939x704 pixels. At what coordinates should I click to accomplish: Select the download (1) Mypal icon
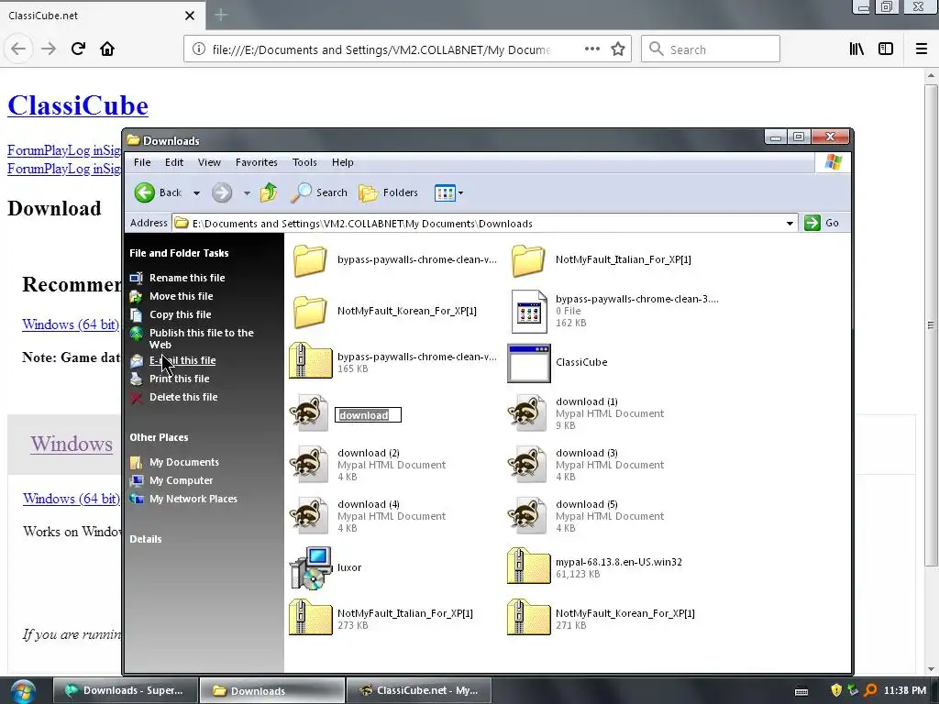[527, 413]
